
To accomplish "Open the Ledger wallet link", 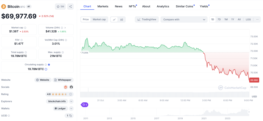I will pos(60,108).
